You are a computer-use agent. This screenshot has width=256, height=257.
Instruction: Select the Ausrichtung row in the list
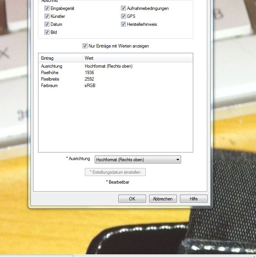pyautogui.click(x=52, y=66)
